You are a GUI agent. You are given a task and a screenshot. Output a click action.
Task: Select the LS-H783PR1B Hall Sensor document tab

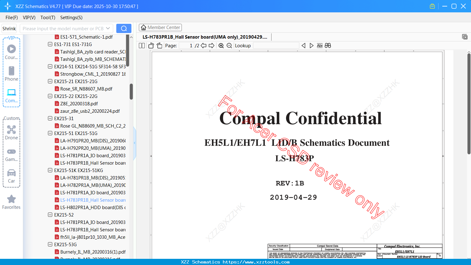(x=205, y=37)
